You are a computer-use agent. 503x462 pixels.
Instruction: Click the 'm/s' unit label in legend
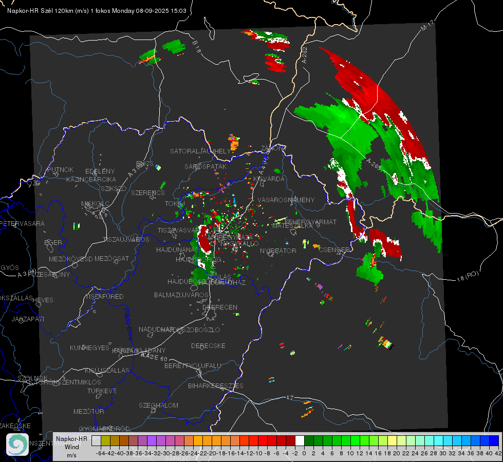point(71,455)
